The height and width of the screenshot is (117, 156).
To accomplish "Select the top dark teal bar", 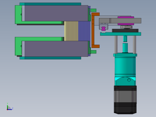I will point(50,4).
